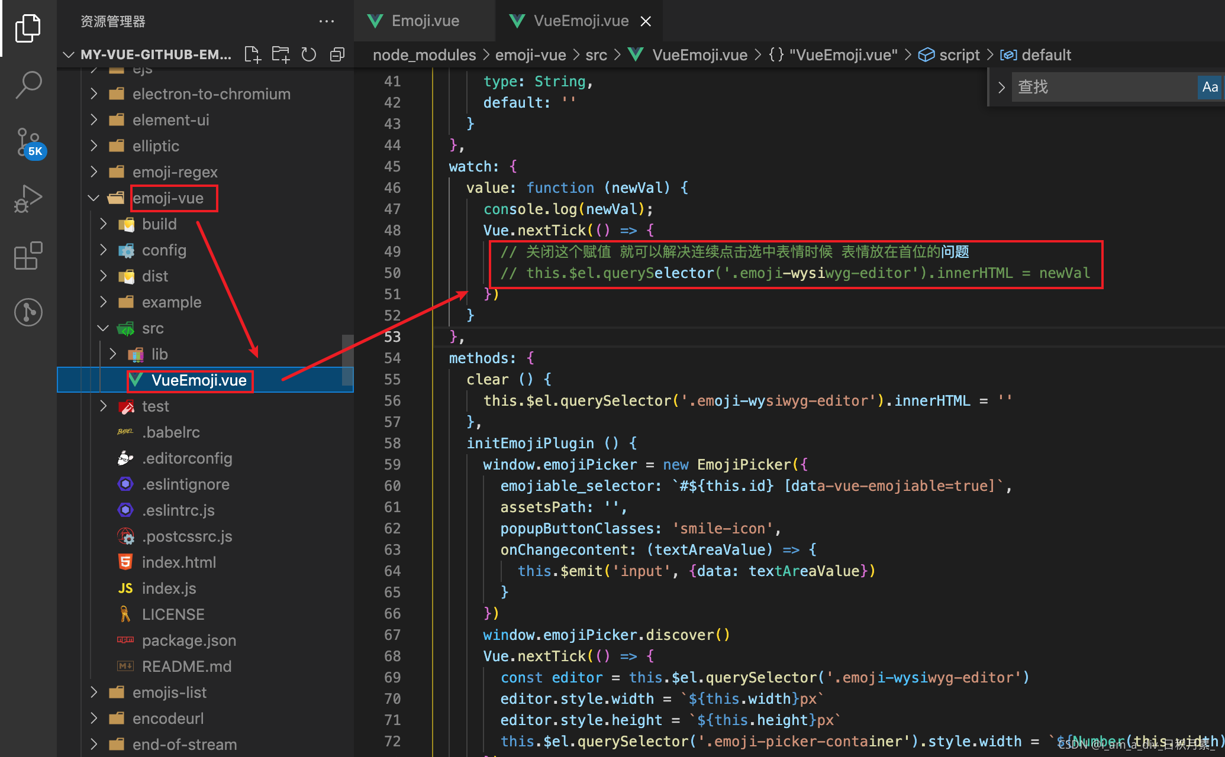1225x757 pixels.
Task: Click the New File icon in explorer header
Action: 252,54
